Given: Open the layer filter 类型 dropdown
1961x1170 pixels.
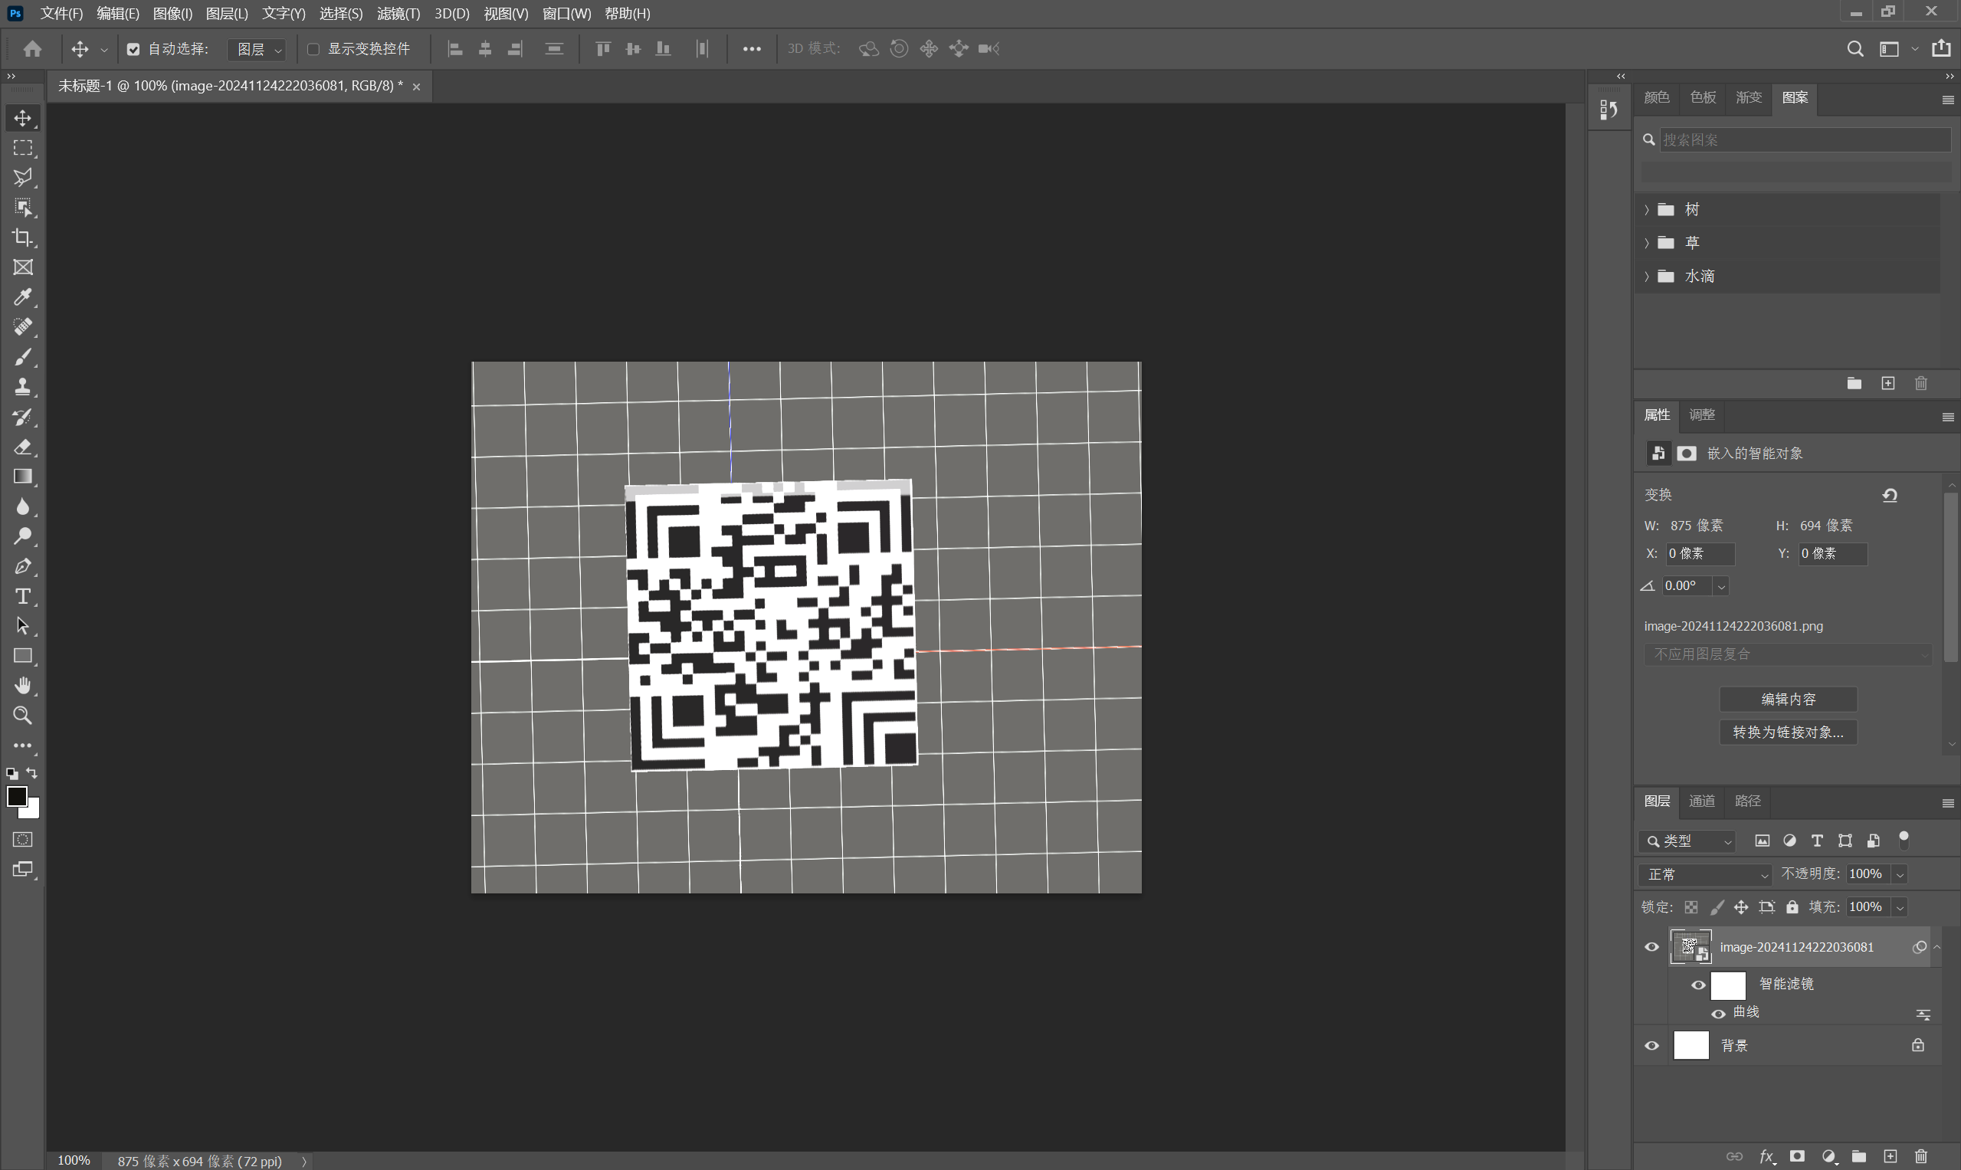Looking at the screenshot, I should coord(1687,841).
